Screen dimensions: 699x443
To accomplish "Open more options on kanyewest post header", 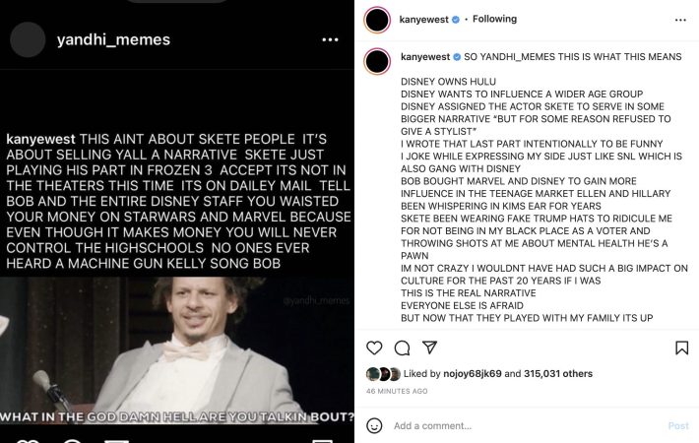I will [680, 19].
